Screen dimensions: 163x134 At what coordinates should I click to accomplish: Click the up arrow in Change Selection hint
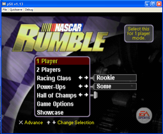point(48,122)
